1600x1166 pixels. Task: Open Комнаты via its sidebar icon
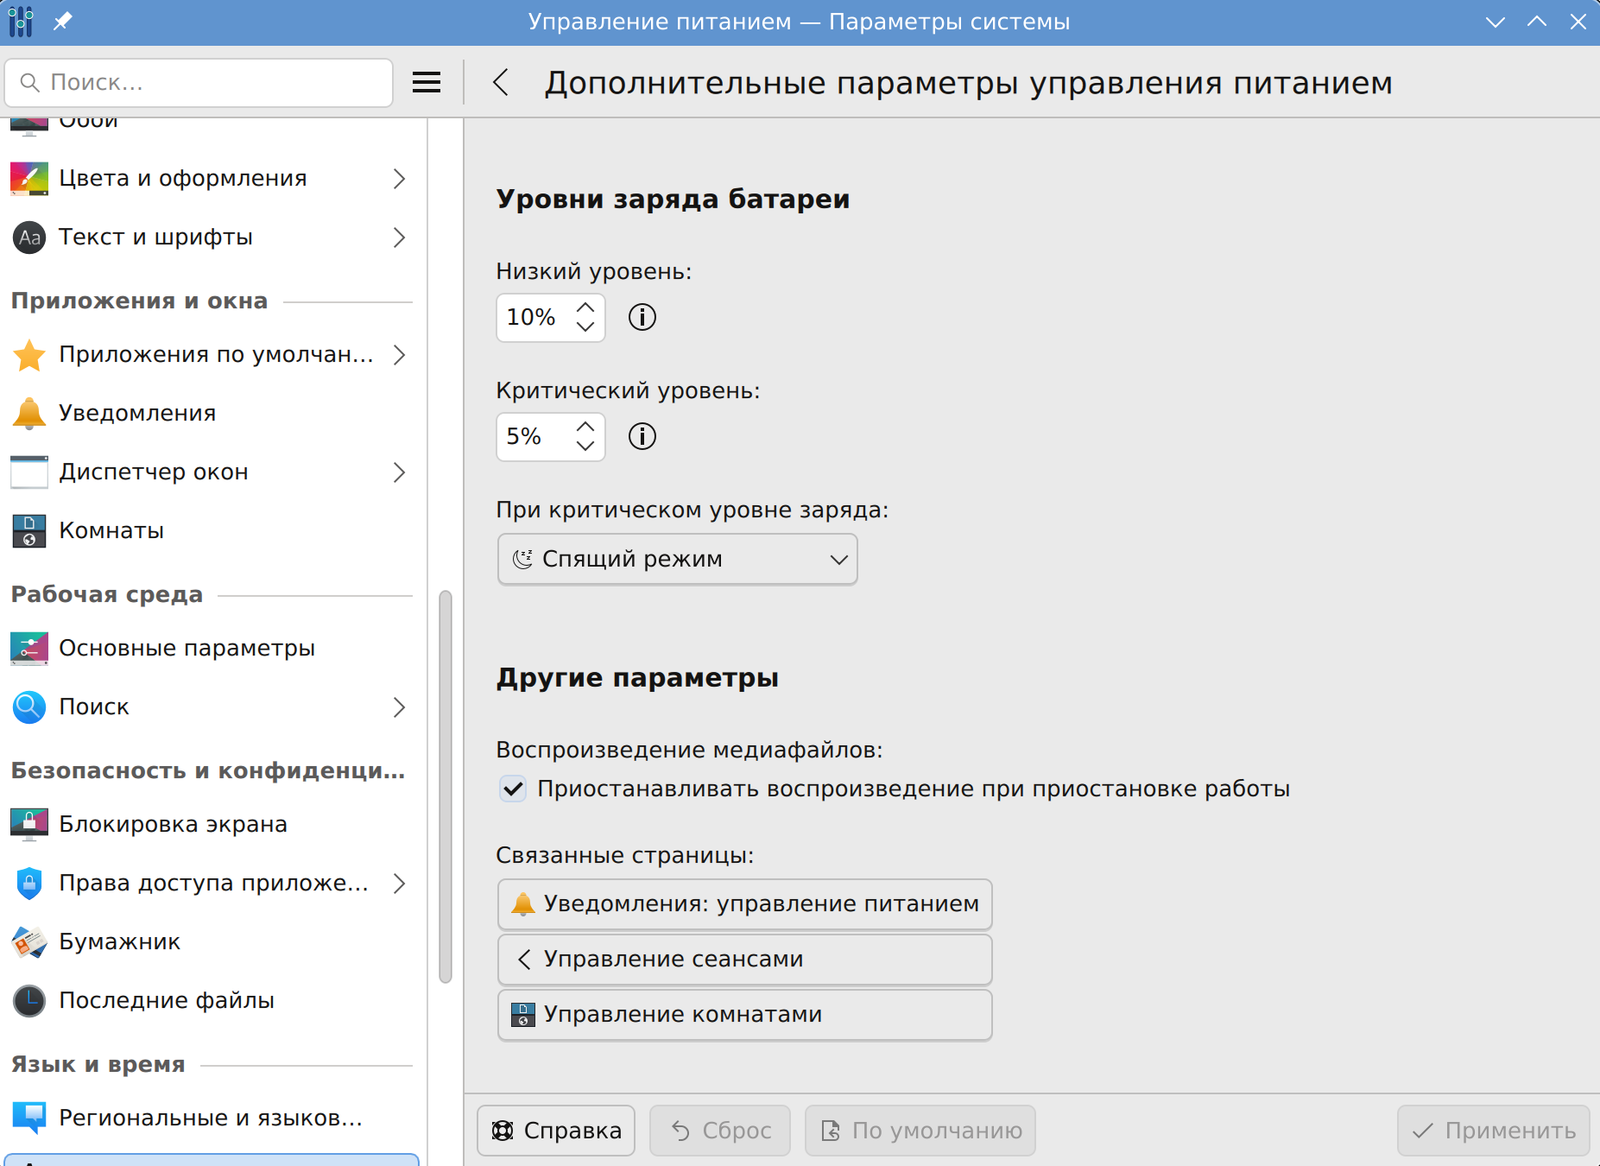29,531
